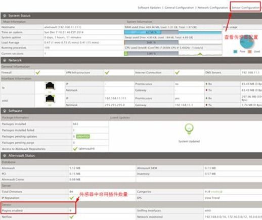The width and height of the screenshot is (262, 220).
Task: Click the Used legend color swatch
Action: (249, 52)
